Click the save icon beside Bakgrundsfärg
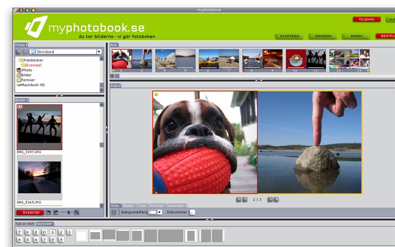Image resolution: width=395 pixels, height=247 pixels. coord(114,212)
